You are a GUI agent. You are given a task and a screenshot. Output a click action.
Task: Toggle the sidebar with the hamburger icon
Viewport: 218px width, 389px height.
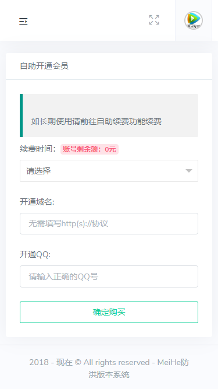[23, 22]
